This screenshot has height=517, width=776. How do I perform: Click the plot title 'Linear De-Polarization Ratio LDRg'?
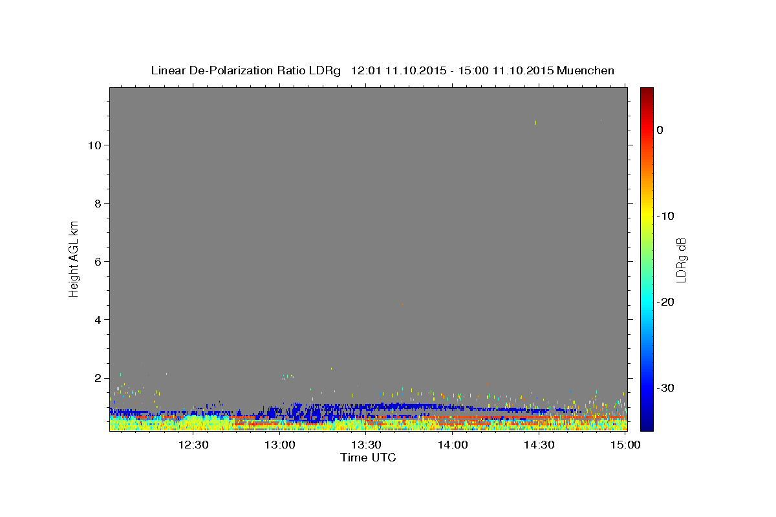(246, 70)
